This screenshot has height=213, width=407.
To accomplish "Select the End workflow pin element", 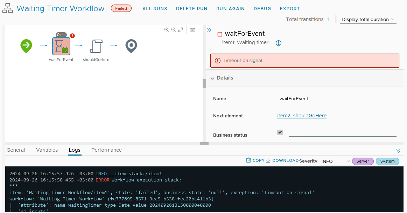I will tap(131, 46).
